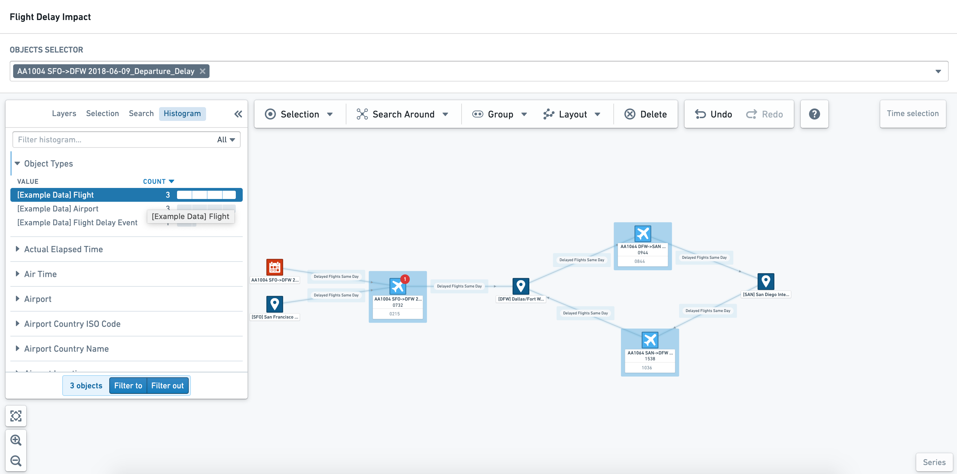Click the AA1064 SAN->DFW flight node icon
Viewport: 957px width, 474px height.
pos(650,340)
